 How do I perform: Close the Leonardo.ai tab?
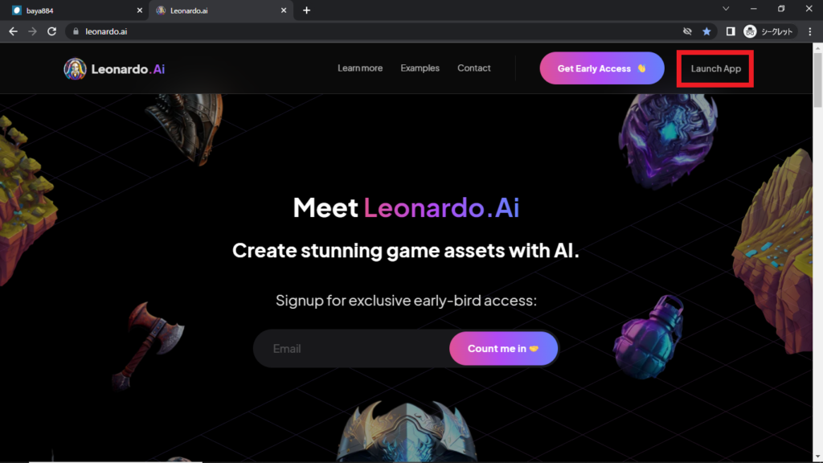pyautogui.click(x=284, y=10)
